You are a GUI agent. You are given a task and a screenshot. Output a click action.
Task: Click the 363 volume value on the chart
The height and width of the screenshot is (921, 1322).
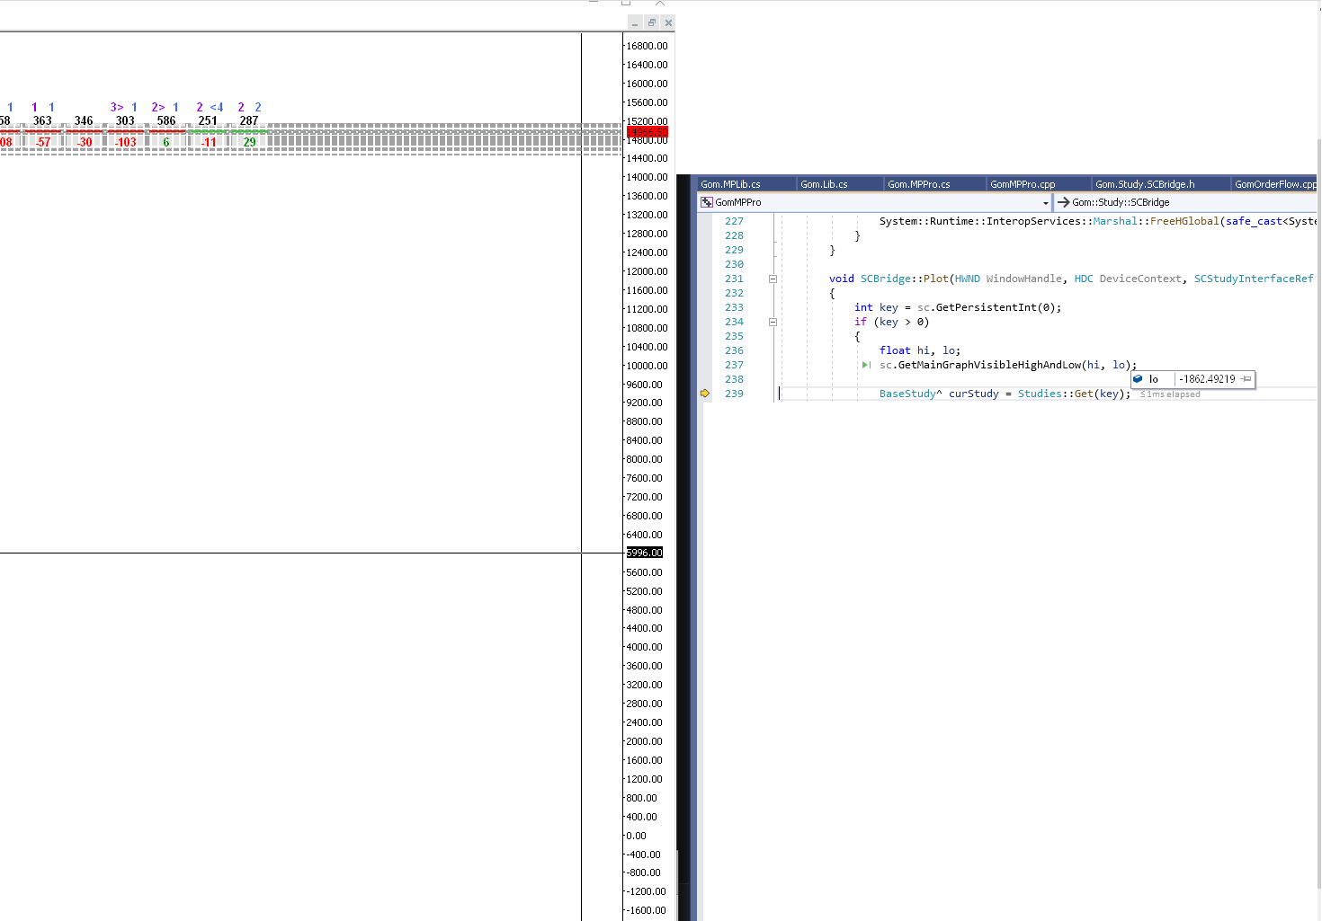pyautogui.click(x=42, y=120)
